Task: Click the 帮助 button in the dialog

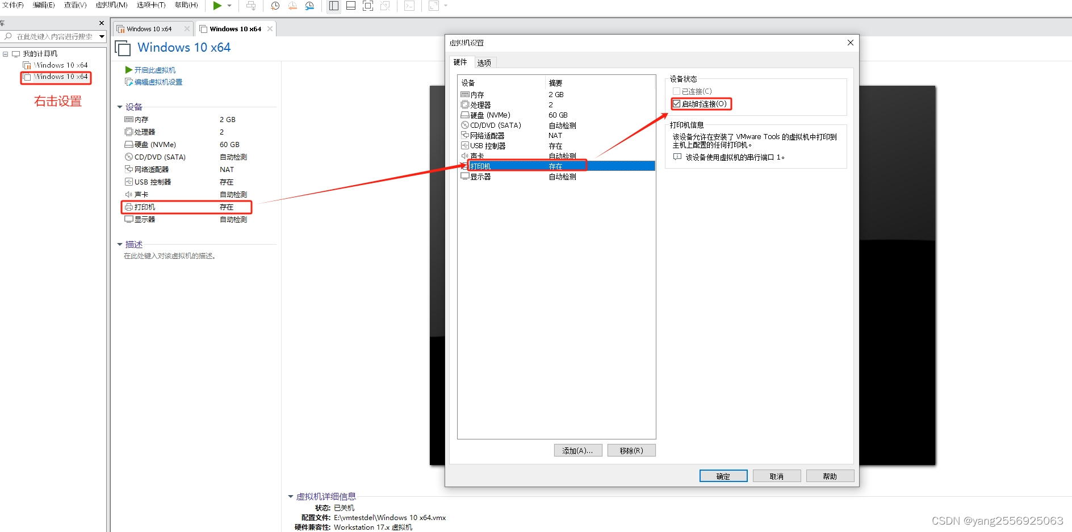Action: pyautogui.click(x=830, y=476)
